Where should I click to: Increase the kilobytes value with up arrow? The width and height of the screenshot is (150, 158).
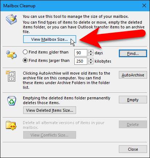point(91,59)
